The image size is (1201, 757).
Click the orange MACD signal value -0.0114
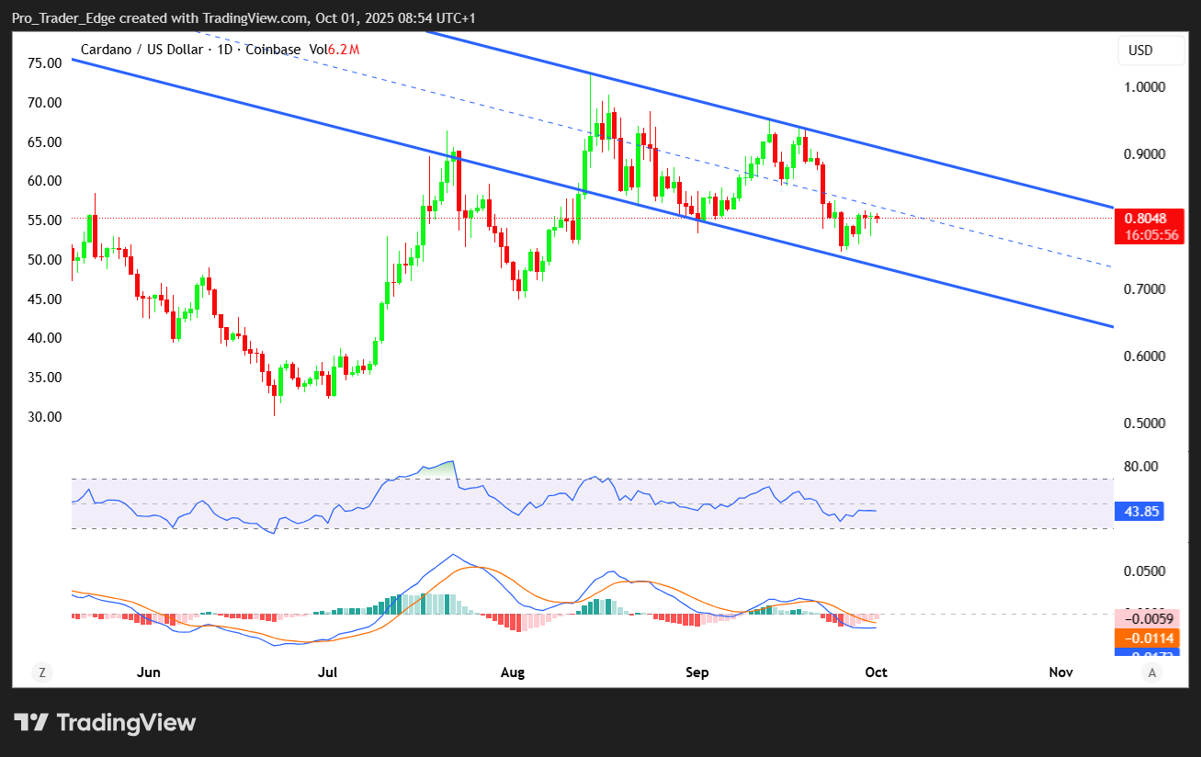tap(1145, 638)
